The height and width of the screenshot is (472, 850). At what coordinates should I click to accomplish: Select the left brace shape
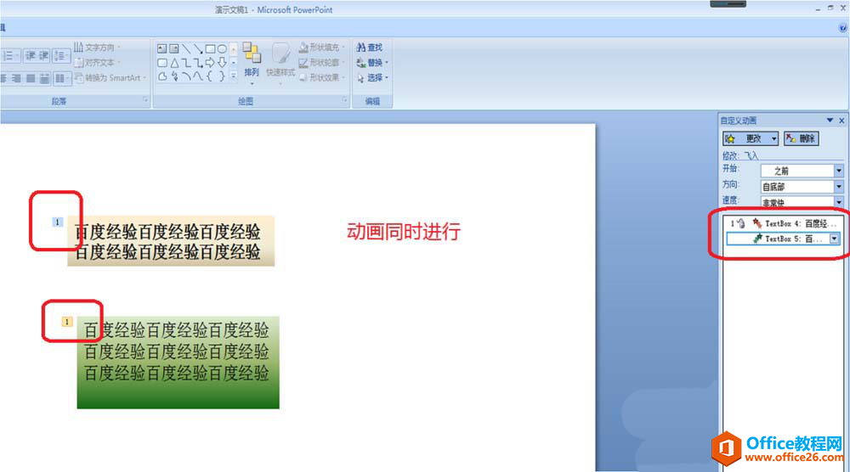pos(210,76)
